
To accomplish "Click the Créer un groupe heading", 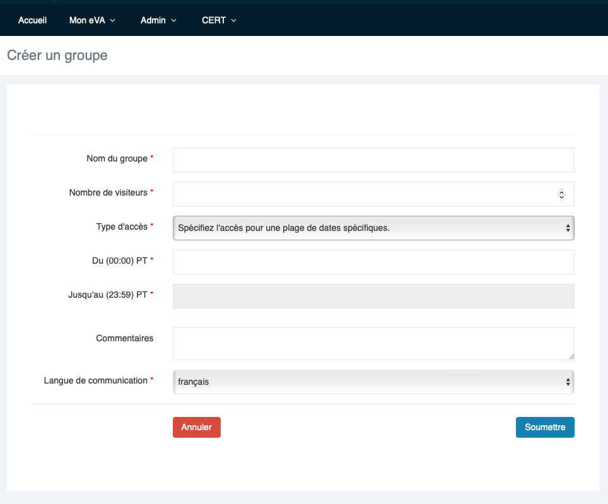I will pos(57,56).
